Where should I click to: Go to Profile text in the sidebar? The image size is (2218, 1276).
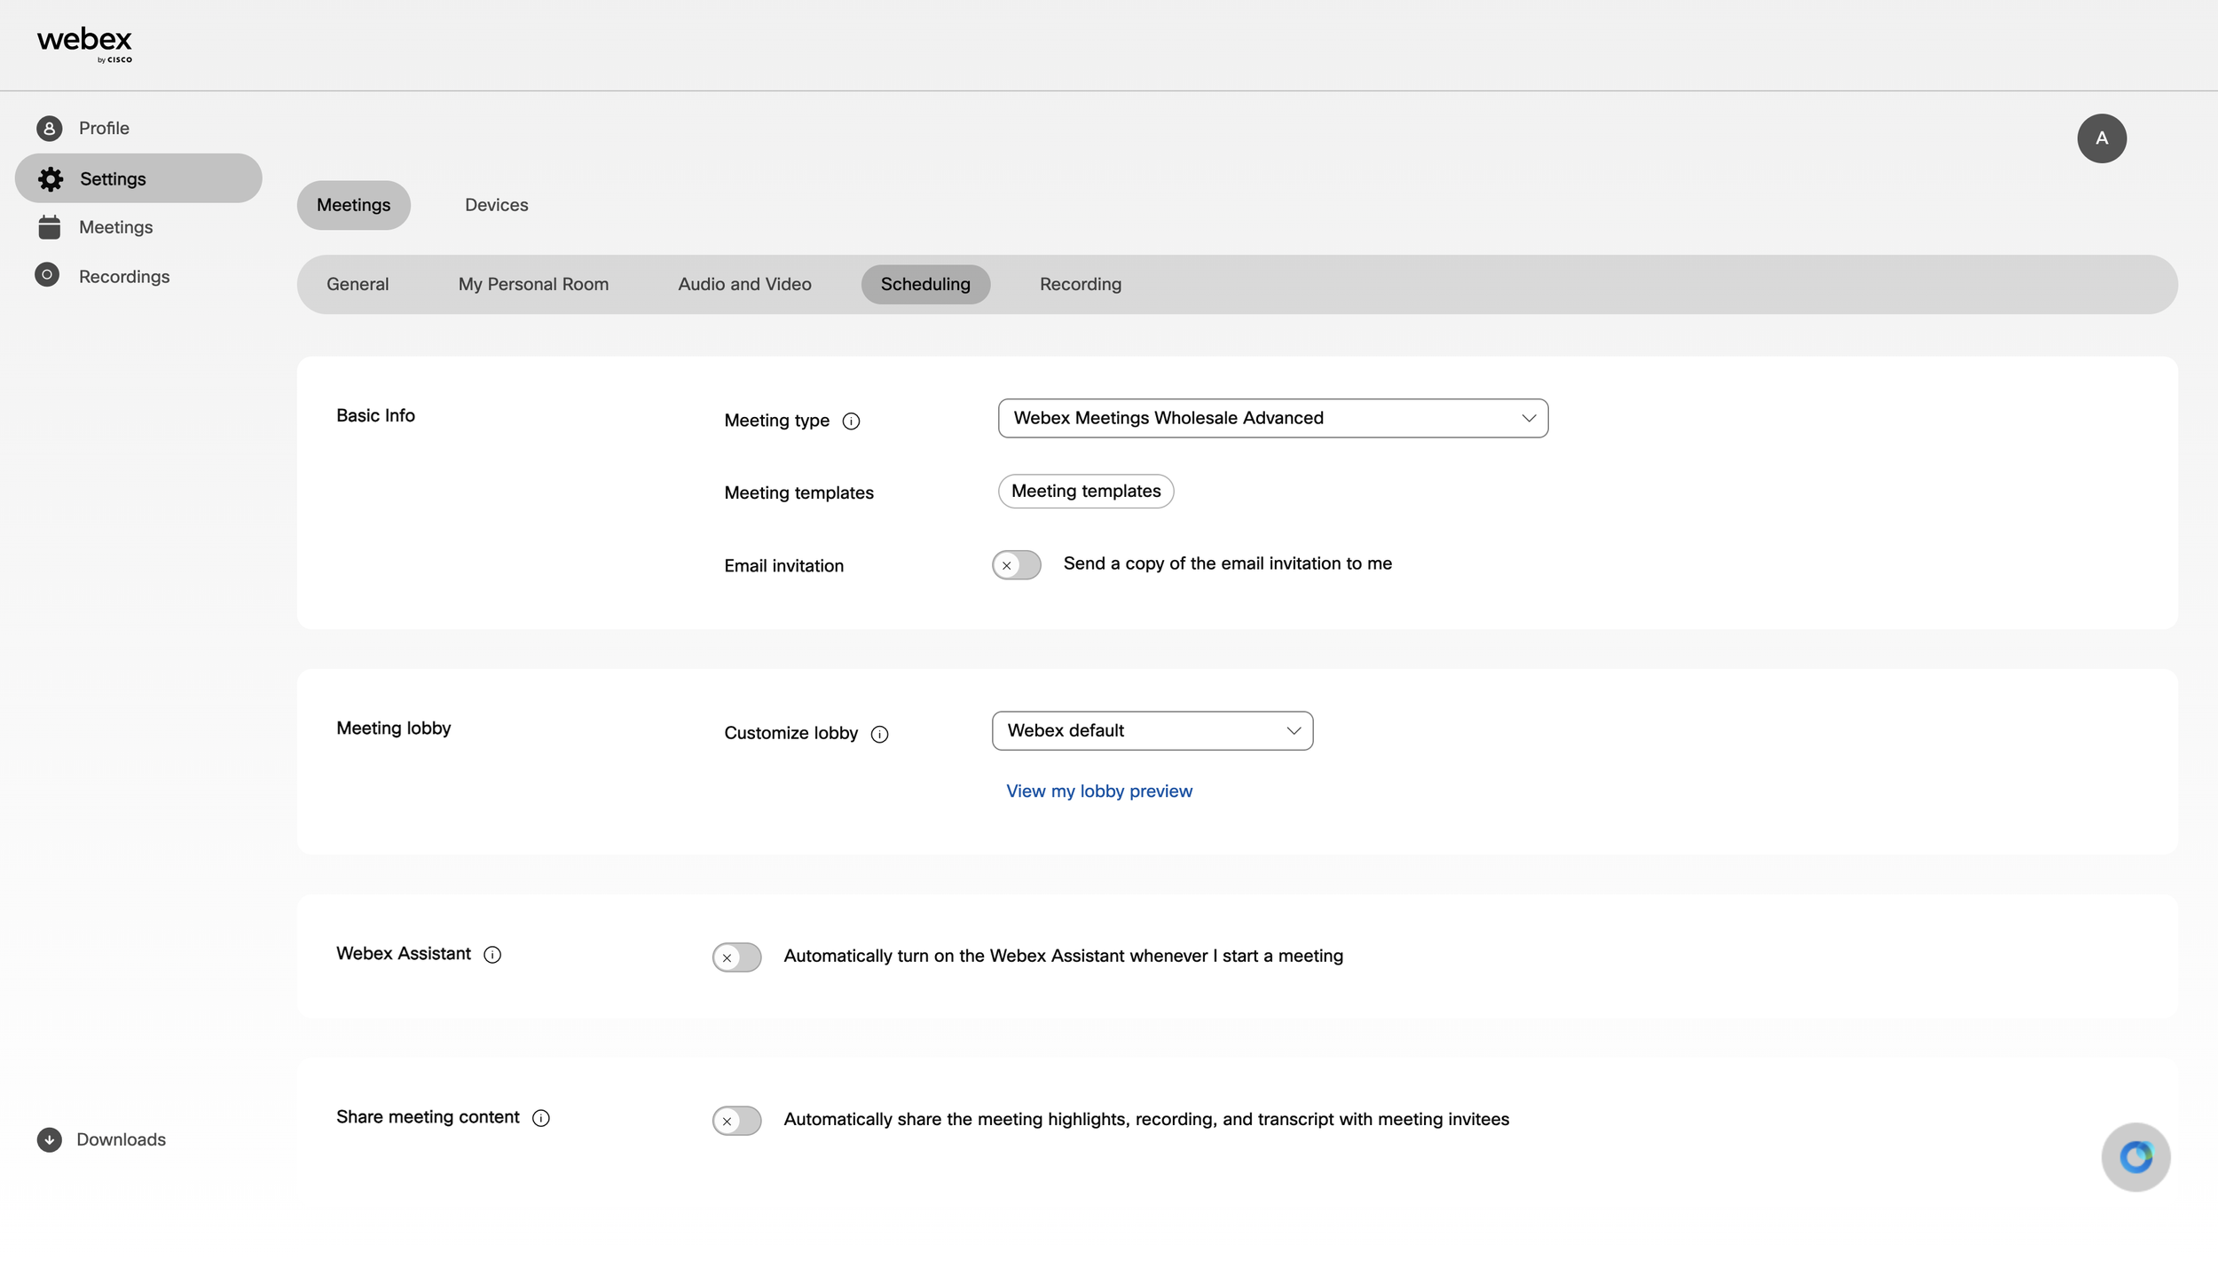point(104,128)
